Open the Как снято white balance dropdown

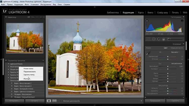pos(175,52)
